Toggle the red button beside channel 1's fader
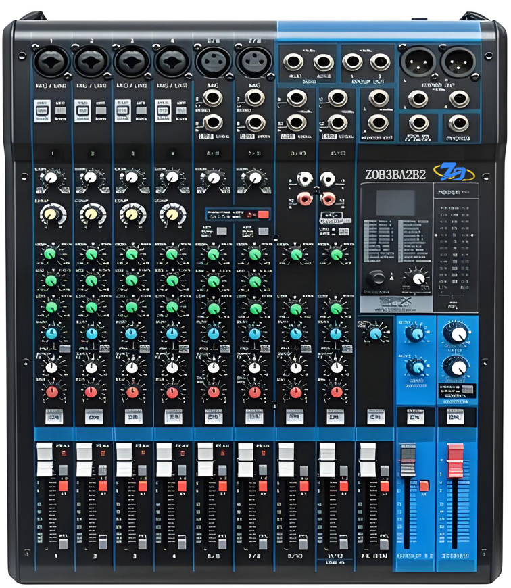 pyautogui.click(x=62, y=485)
